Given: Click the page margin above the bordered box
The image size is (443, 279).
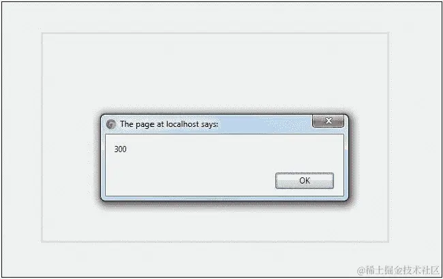Looking at the screenshot, I should 215,17.
